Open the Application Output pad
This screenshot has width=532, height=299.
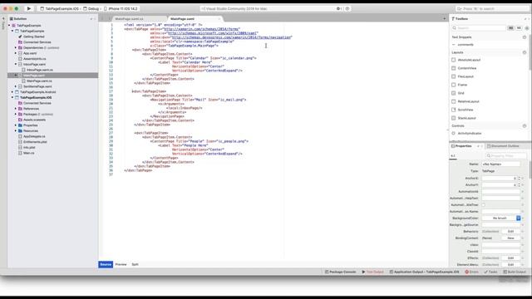[x=424, y=272]
